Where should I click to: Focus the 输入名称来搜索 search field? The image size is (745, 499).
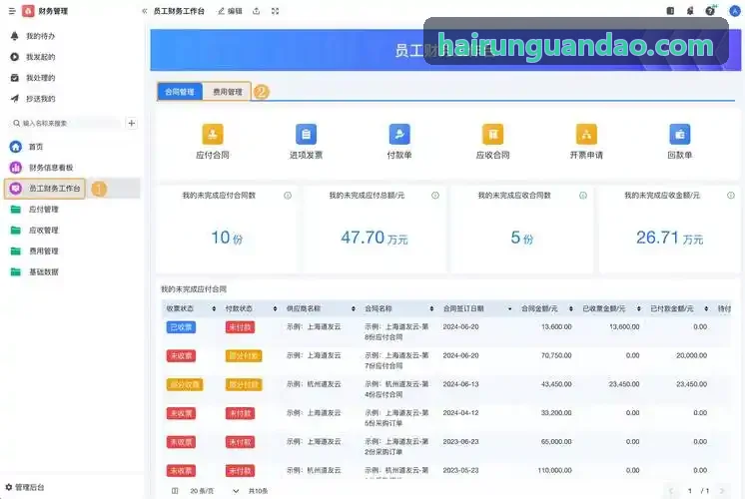pos(66,124)
